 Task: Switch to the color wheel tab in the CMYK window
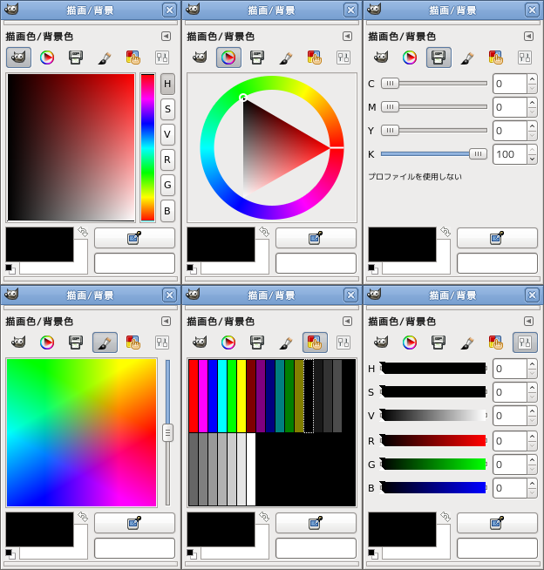point(410,58)
